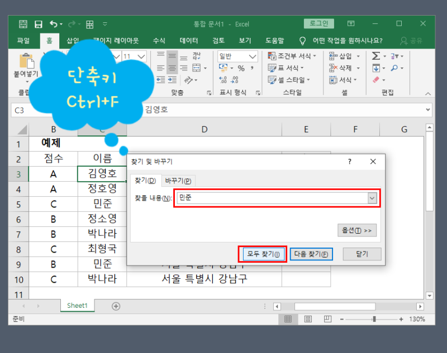Toggle wrap text option
The width and height of the screenshot is (447, 353).
(197, 56)
